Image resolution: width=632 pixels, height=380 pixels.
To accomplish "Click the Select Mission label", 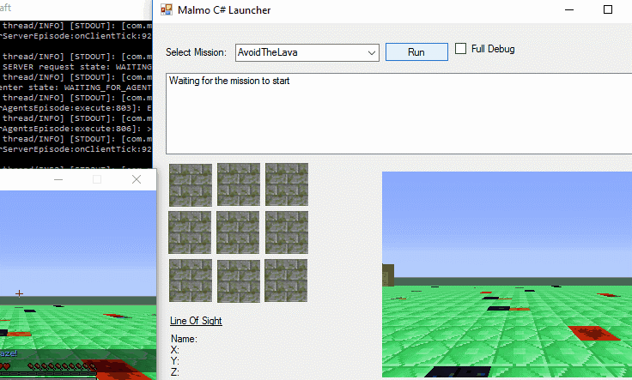I will pyautogui.click(x=197, y=52).
